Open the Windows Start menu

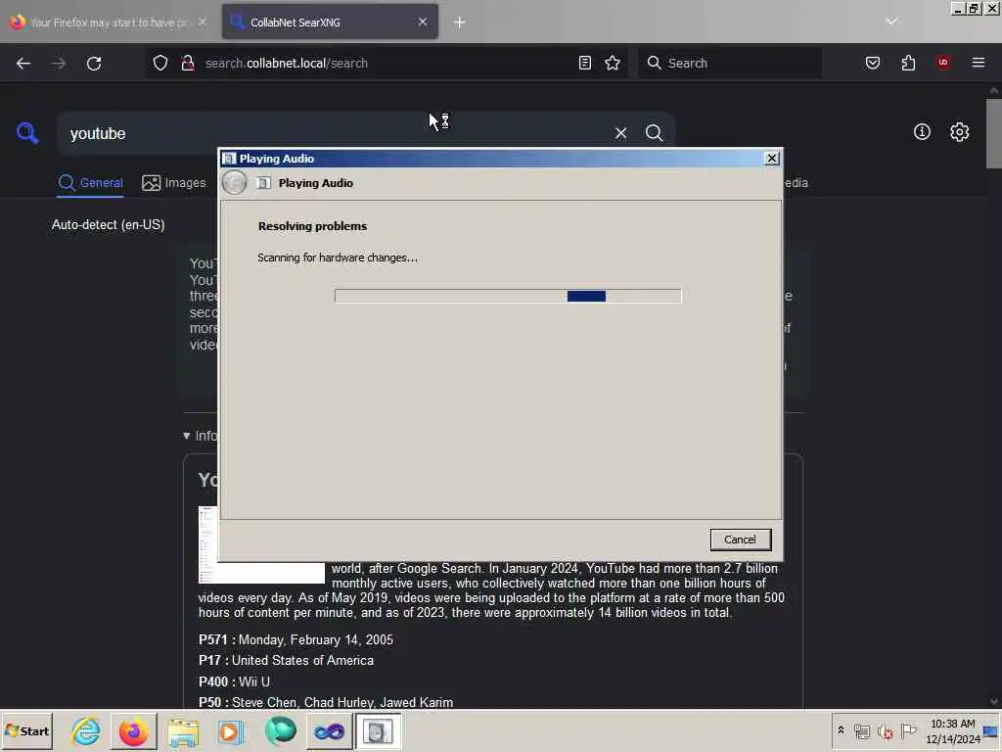coord(26,730)
